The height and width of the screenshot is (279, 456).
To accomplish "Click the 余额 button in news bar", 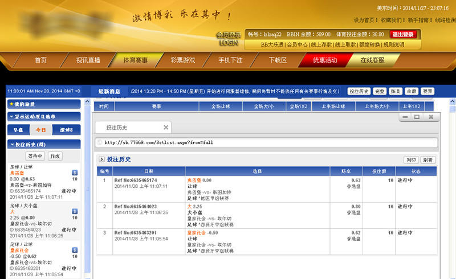I will pos(412,92).
